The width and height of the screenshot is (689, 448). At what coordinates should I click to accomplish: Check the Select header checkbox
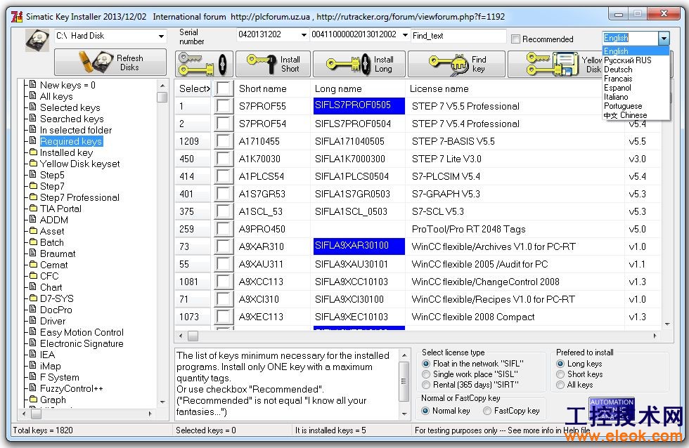pos(224,88)
